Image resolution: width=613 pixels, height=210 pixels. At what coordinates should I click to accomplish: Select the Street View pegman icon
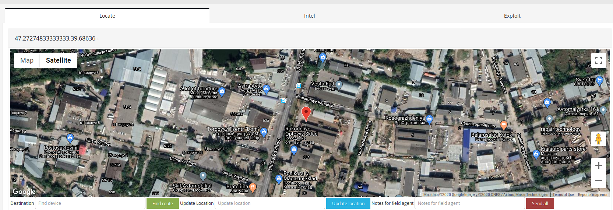click(x=599, y=139)
